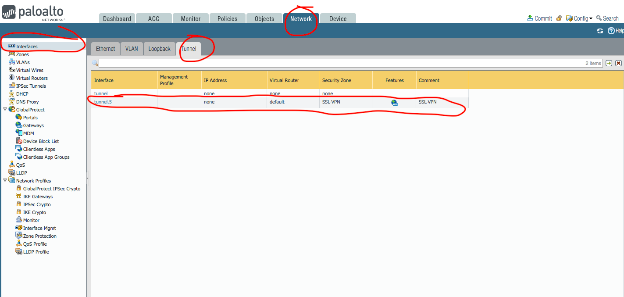Viewport: 624px width, 297px height.
Task: Open Search in the top right
Action: [607, 18]
